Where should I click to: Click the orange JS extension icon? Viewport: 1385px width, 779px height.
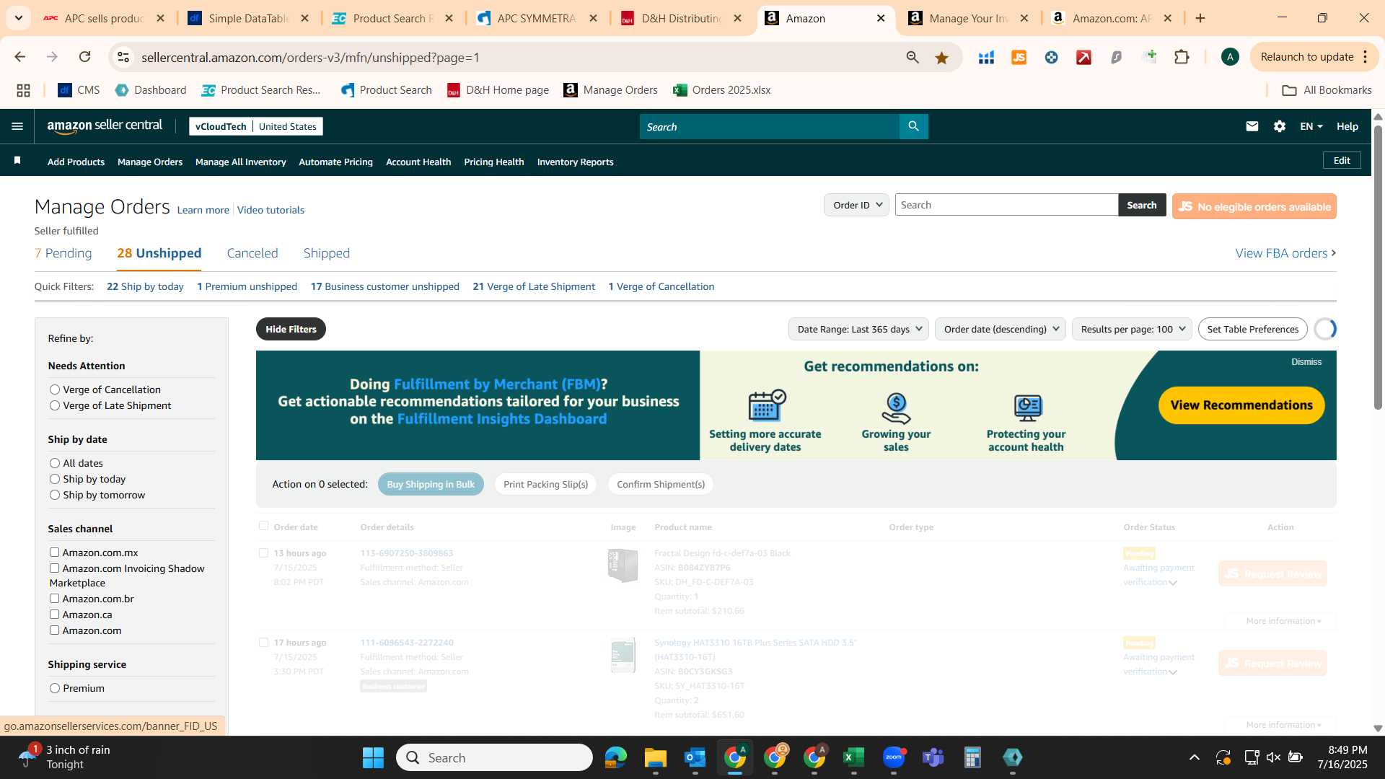point(1019,57)
